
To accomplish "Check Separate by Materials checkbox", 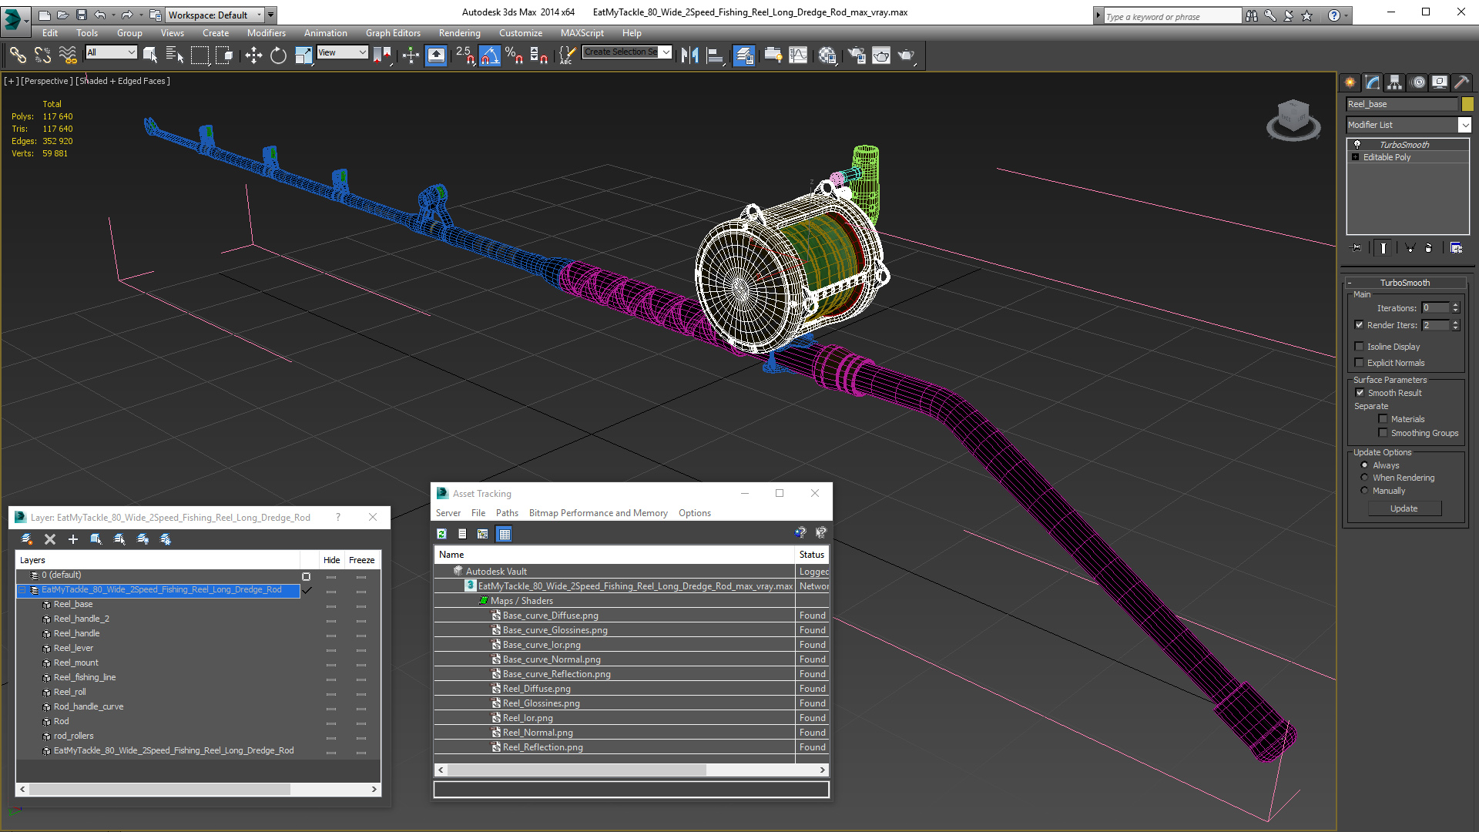I will (x=1383, y=419).
